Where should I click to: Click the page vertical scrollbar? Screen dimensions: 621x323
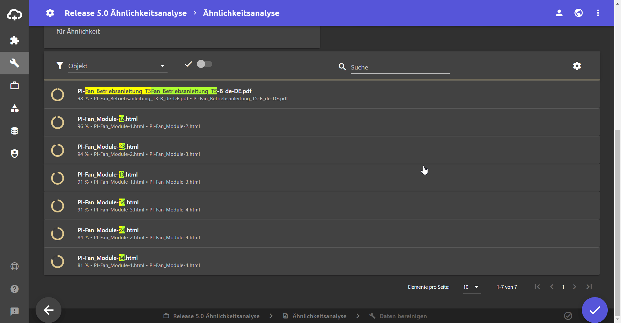pyautogui.click(x=617, y=223)
